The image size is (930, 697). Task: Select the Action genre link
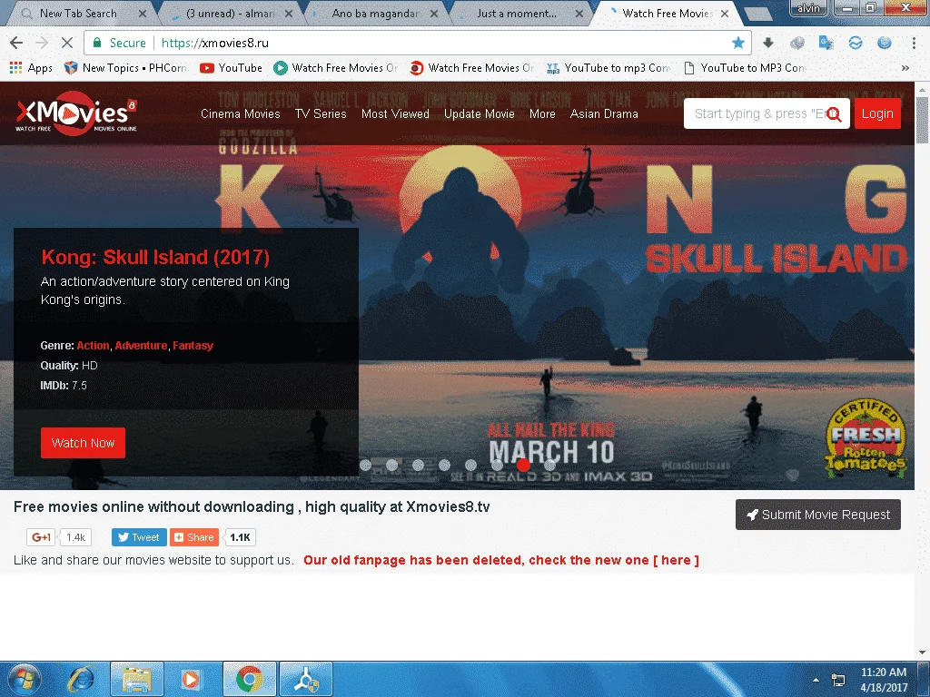(94, 346)
